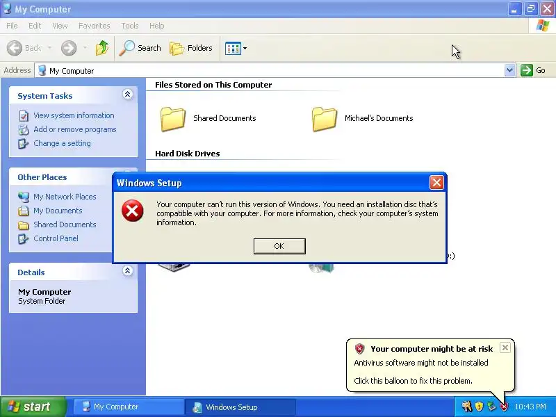Switch to My Computer taskbar button

pos(129,407)
